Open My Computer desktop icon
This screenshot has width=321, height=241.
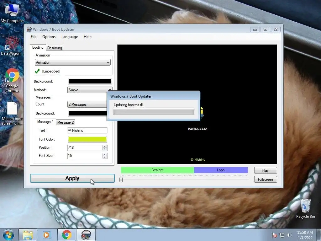click(x=12, y=13)
